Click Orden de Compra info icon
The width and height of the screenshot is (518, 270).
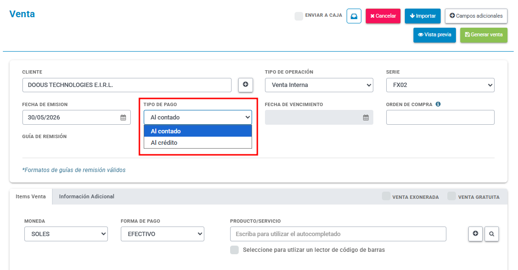[438, 104]
